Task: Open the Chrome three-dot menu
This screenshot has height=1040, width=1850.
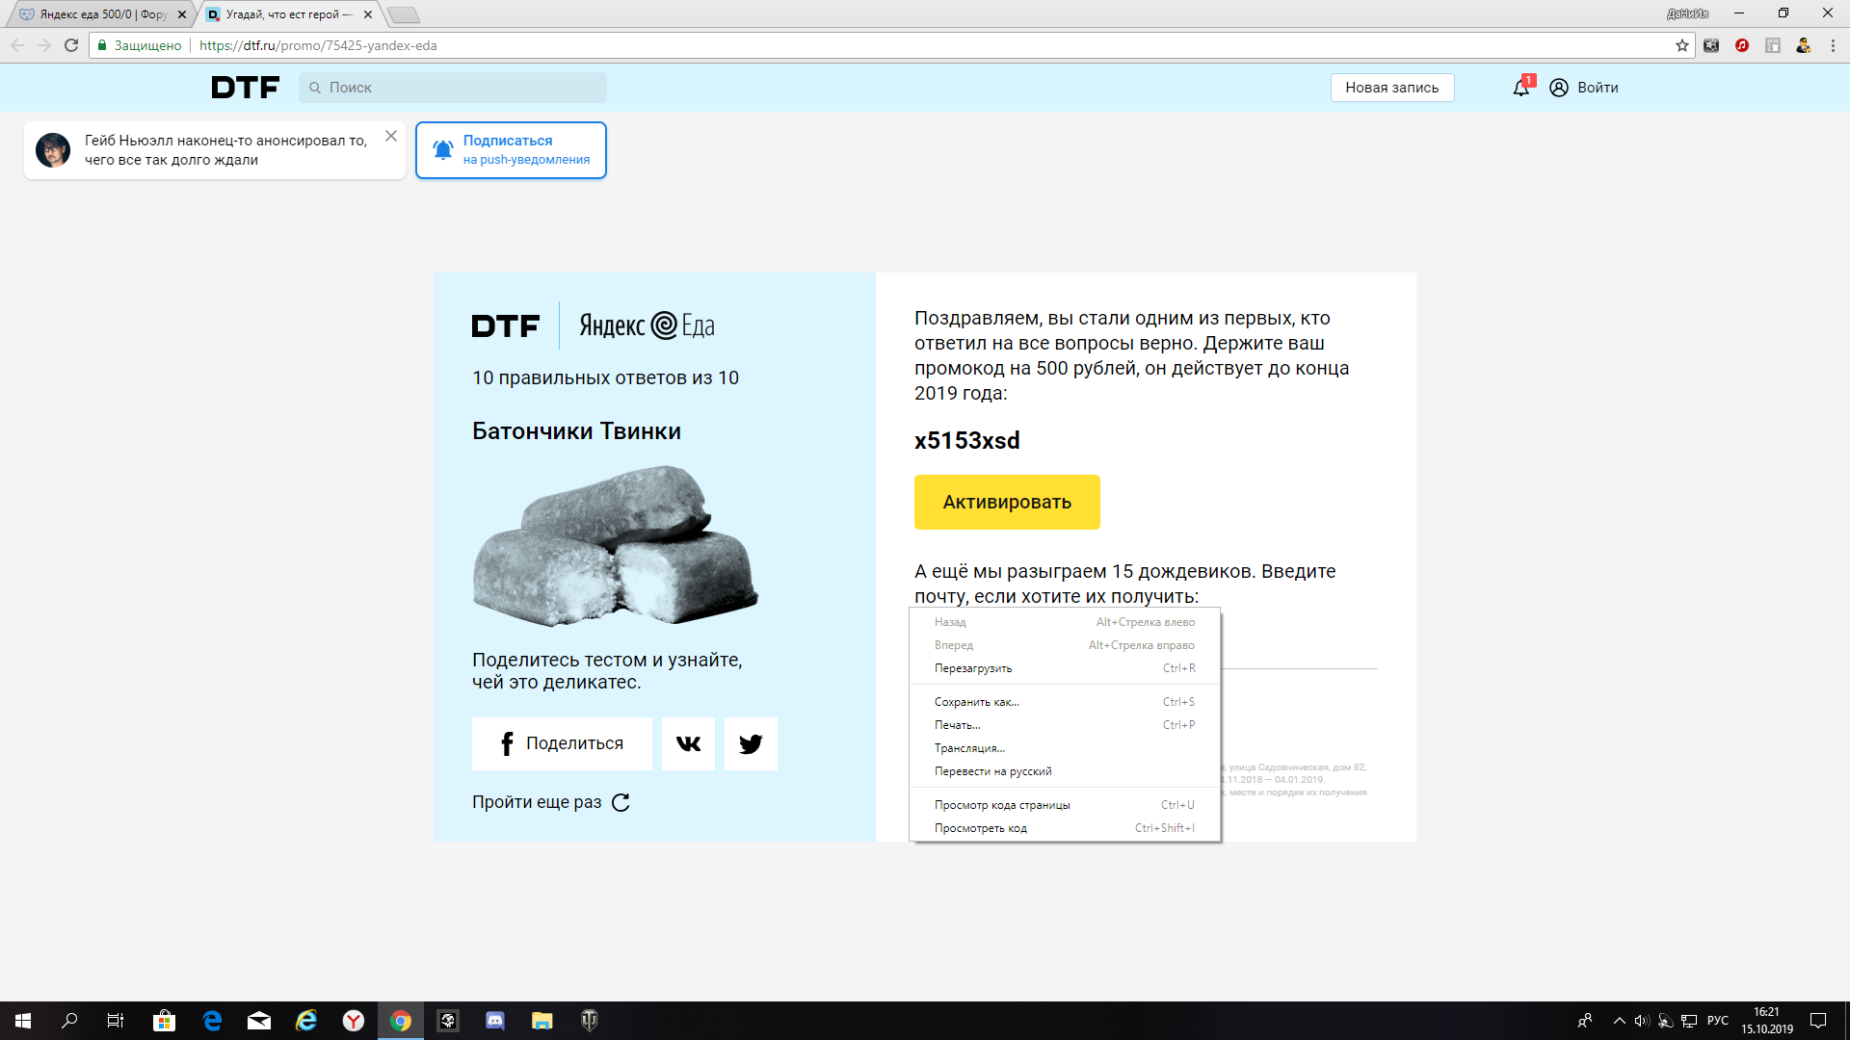Action: point(1833,45)
